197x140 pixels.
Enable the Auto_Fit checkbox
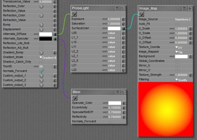[x=177, y=24]
